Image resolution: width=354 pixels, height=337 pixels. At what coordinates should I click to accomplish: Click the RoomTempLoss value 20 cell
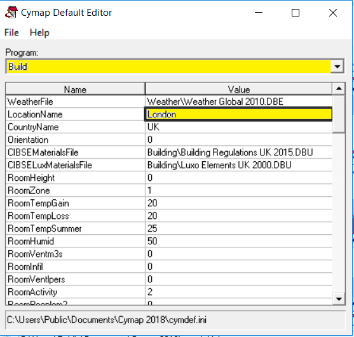pyautogui.click(x=238, y=216)
